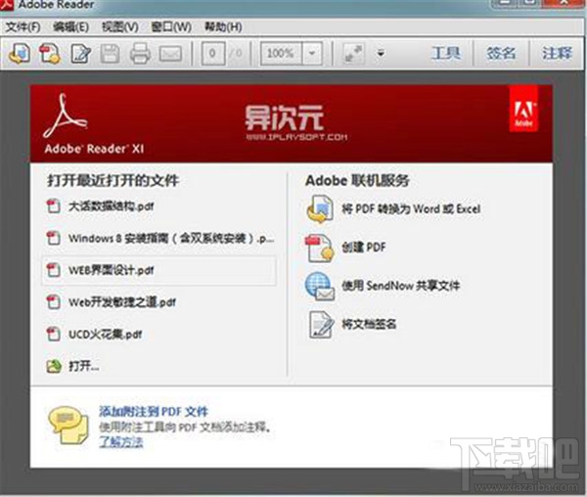Click the page number input field
This screenshot has height=497, width=587.
tap(213, 54)
